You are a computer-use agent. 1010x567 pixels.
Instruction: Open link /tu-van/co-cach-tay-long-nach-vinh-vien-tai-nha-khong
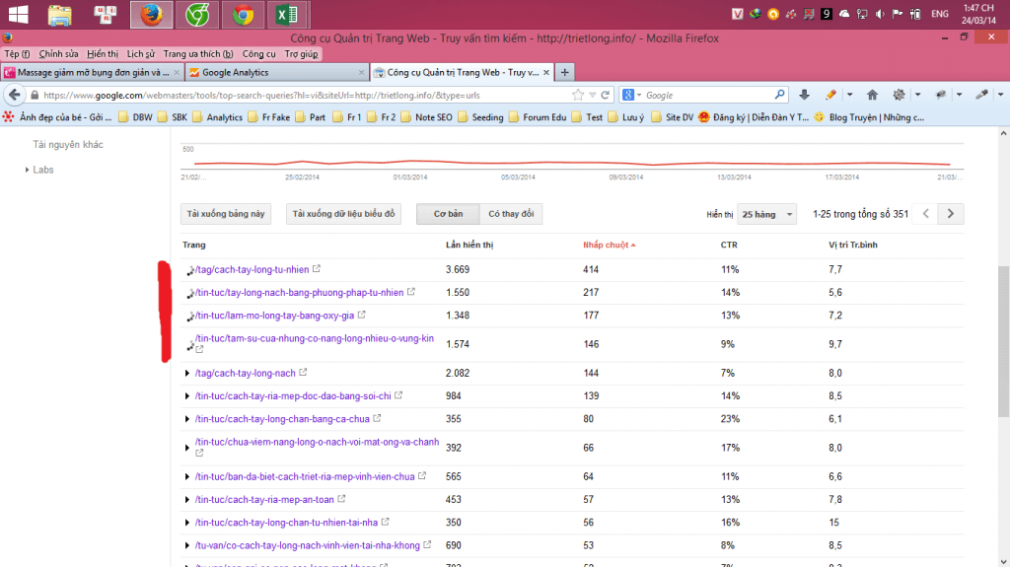(308, 545)
